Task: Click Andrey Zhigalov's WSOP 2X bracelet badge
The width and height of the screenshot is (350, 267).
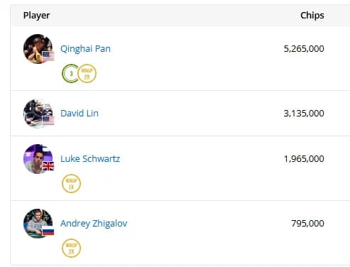Action: tap(71, 249)
